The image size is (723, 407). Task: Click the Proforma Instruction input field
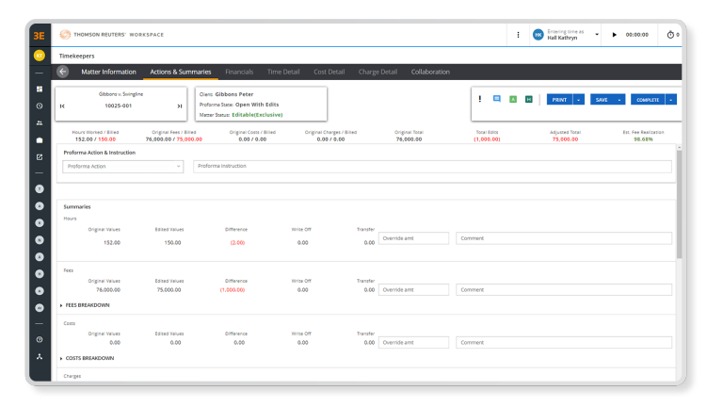click(x=432, y=166)
